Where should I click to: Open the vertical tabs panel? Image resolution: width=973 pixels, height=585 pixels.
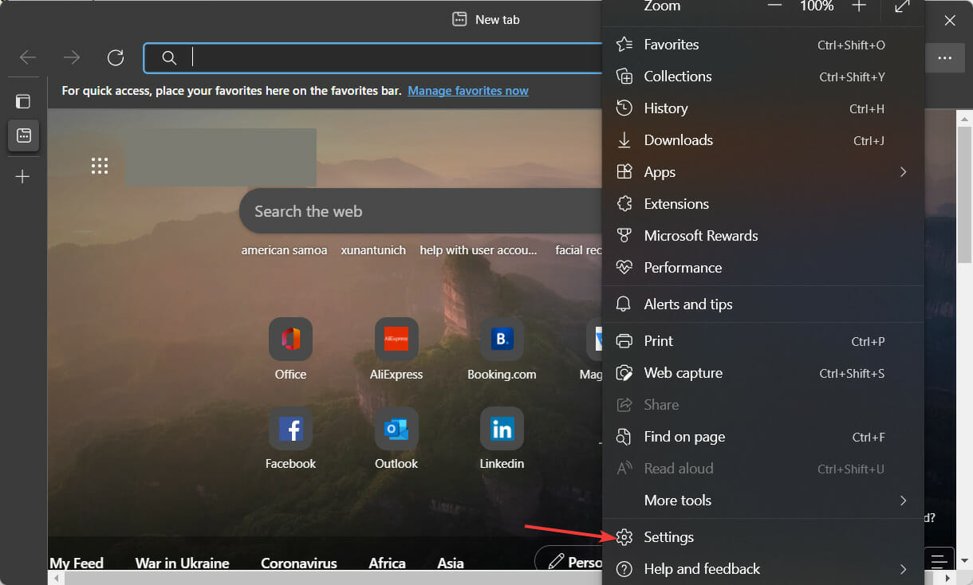pos(23,100)
